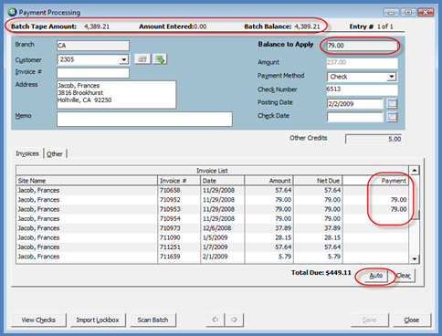Image resolution: width=442 pixels, height=336 pixels.
Task: Click the Clear button
Action: pyautogui.click(x=404, y=276)
